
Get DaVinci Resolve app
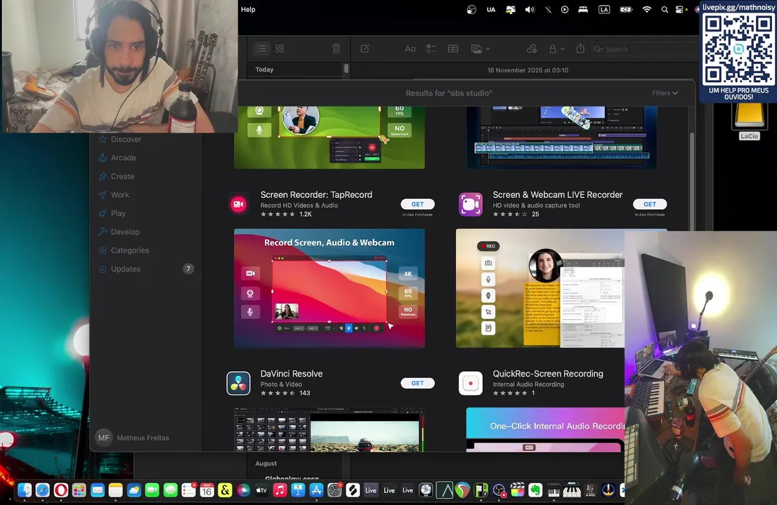pyautogui.click(x=417, y=384)
